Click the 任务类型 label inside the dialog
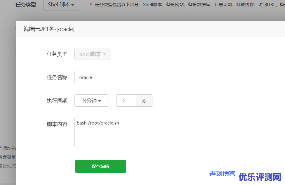The width and height of the screenshot is (285, 185). pos(57,54)
